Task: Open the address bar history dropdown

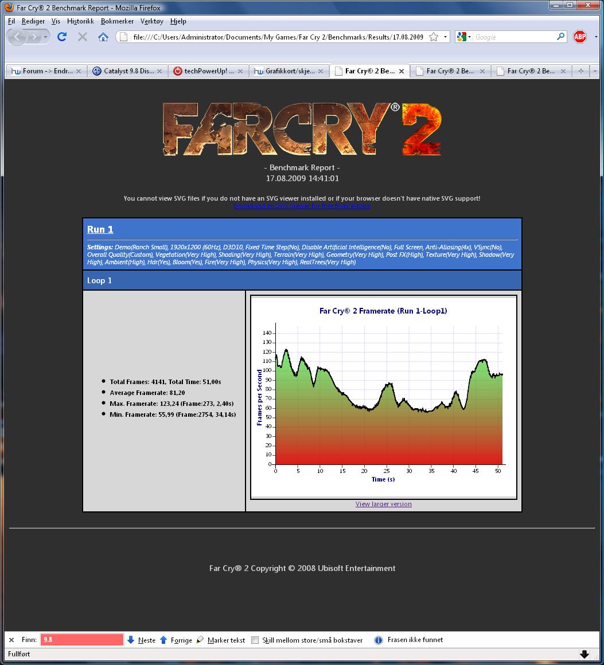Action: (x=445, y=37)
